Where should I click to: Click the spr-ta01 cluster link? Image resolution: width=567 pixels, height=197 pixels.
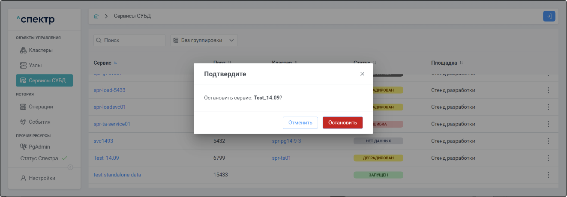pos(281,158)
